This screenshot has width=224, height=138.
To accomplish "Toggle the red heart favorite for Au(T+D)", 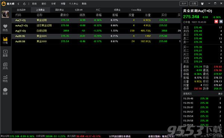I will [x=216, y=22].
